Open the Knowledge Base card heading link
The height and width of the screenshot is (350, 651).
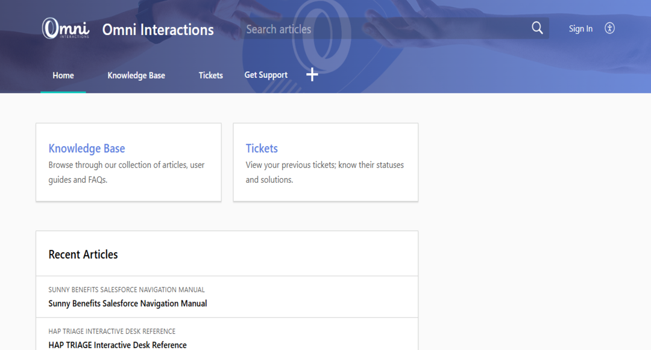coord(87,148)
